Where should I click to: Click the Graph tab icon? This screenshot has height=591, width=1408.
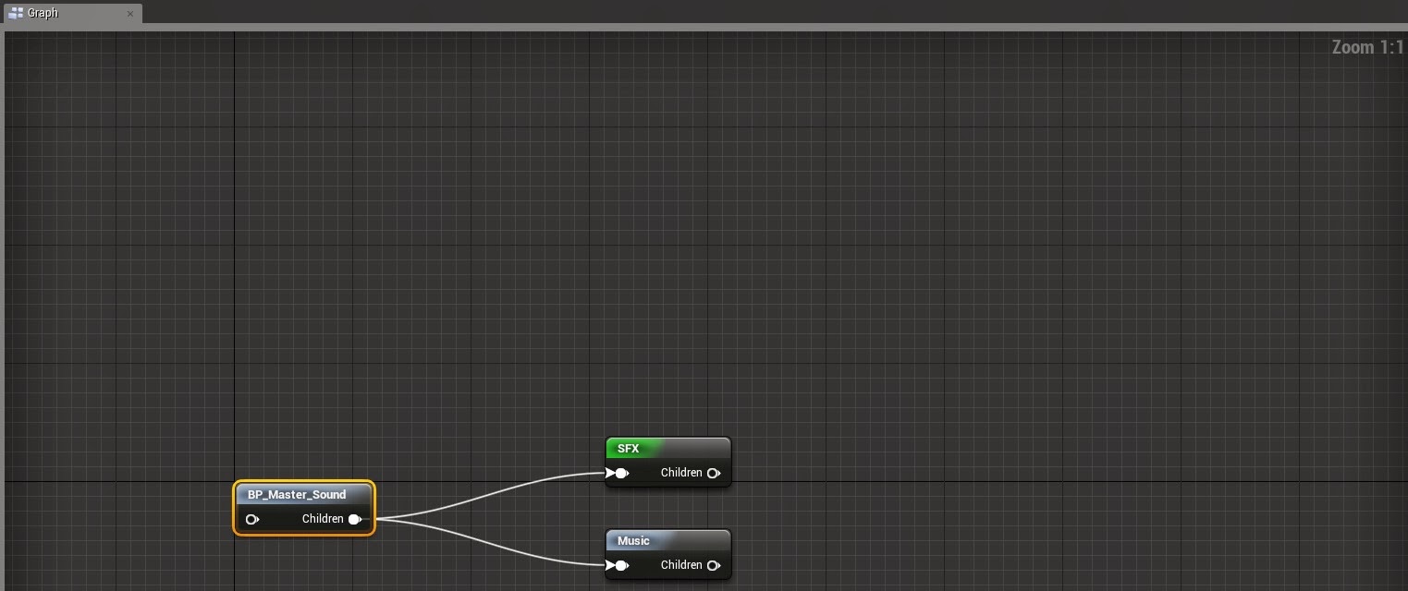pyautogui.click(x=15, y=13)
